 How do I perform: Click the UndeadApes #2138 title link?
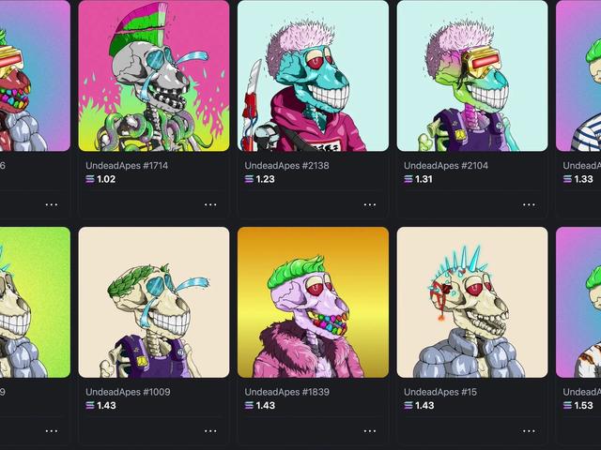(286, 165)
